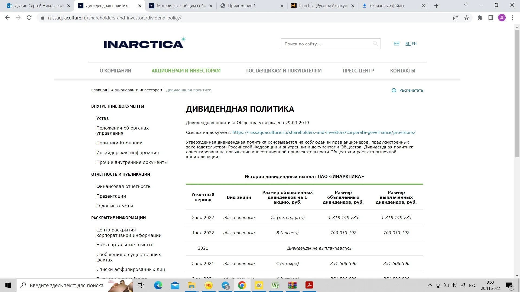520x292 pixels.
Task: Open АКЦИОНЕРАМ И ИНВЕСТОРАМ menu
Action: pos(186,71)
